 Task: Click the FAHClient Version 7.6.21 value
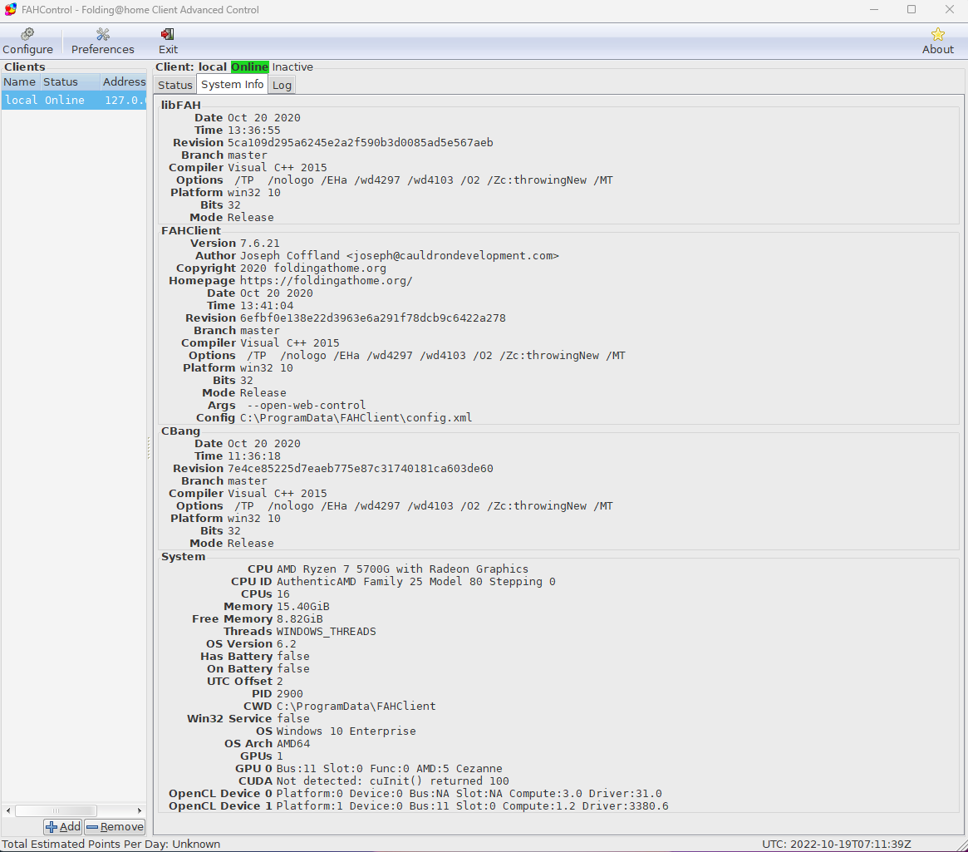coord(259,244)
